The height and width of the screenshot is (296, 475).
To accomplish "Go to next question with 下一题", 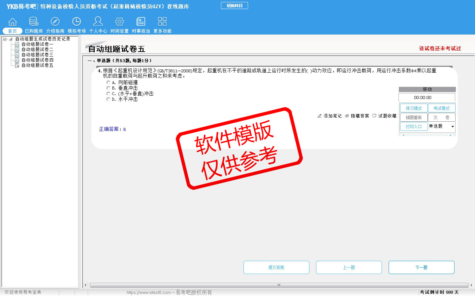I will coord(421,267).
